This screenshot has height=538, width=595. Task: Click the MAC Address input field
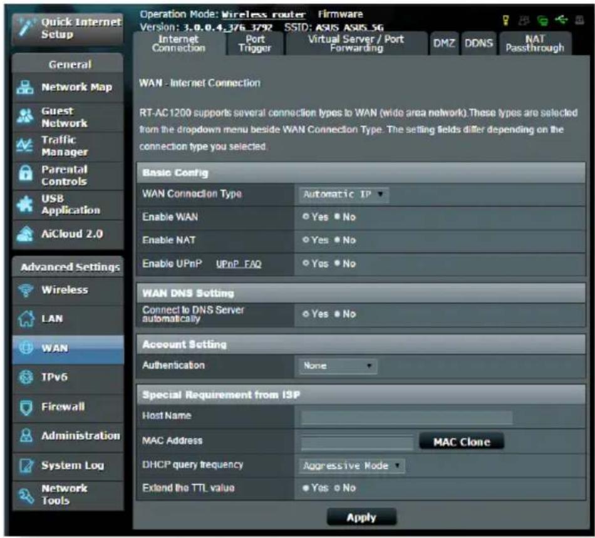357,442
